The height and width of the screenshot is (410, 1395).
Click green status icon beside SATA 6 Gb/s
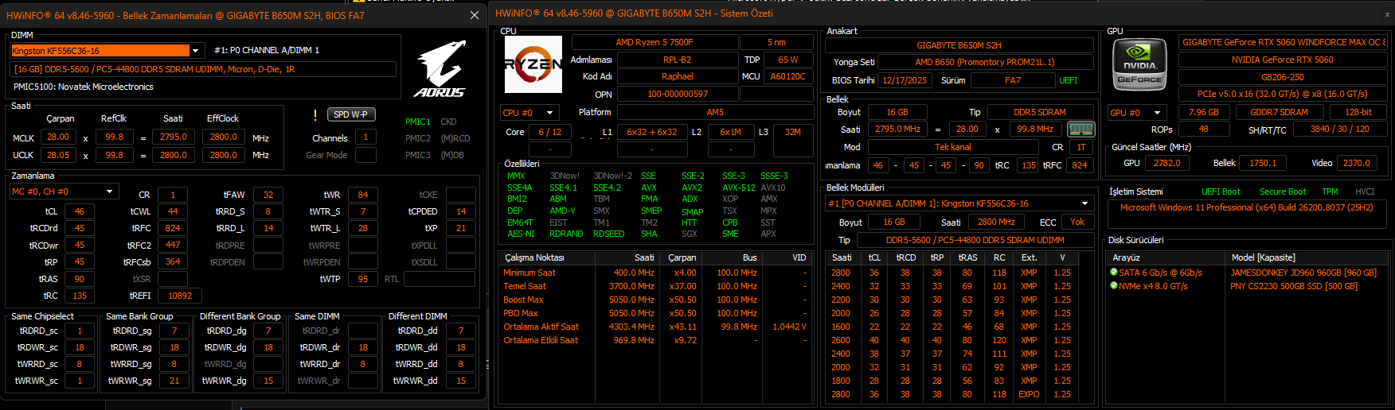pyautogui.click(x=1114, y=273)
